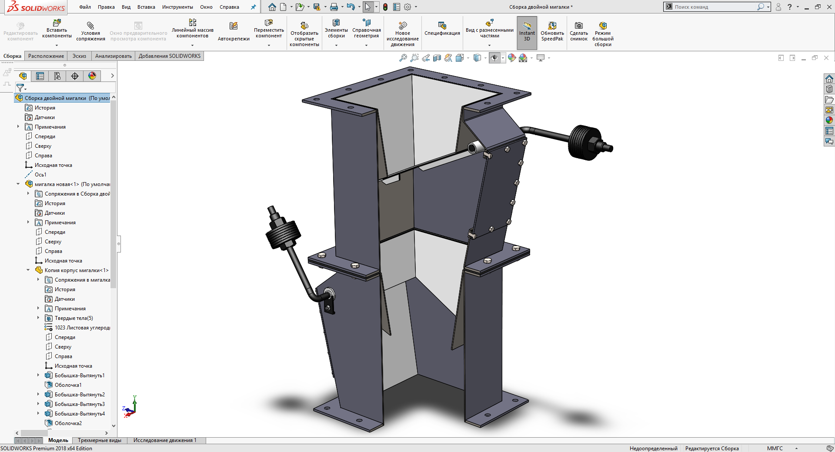Open Mate conditions tool (Условия сопряжения)

pyautogui.click(x=90, y=26)
